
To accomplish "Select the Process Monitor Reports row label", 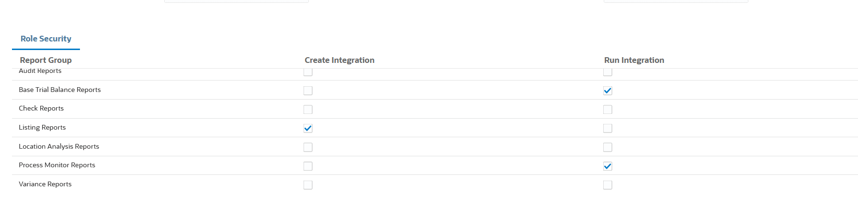I will pyautogui.click(x=57, y=165).
